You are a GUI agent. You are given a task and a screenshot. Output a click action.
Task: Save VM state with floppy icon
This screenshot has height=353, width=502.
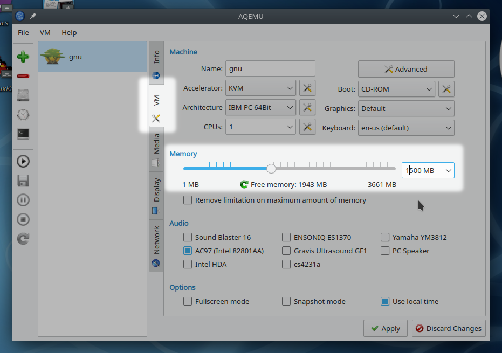point(23,181)
